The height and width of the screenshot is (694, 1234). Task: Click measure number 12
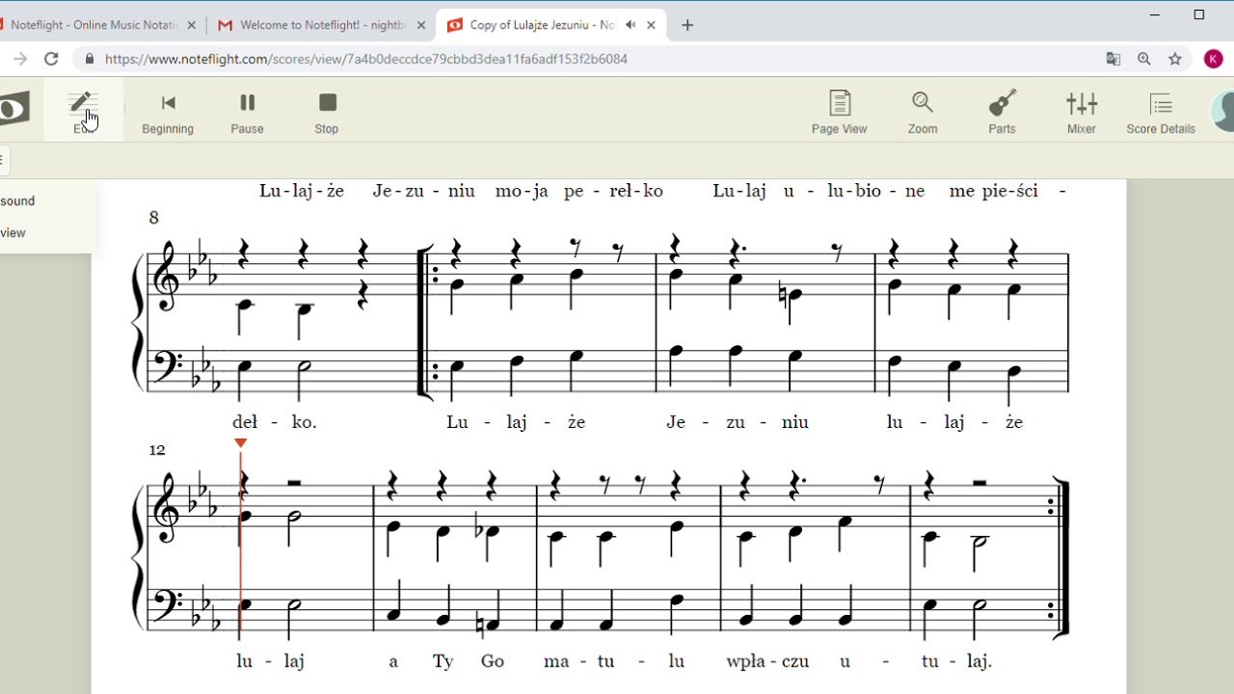(157, 449)
